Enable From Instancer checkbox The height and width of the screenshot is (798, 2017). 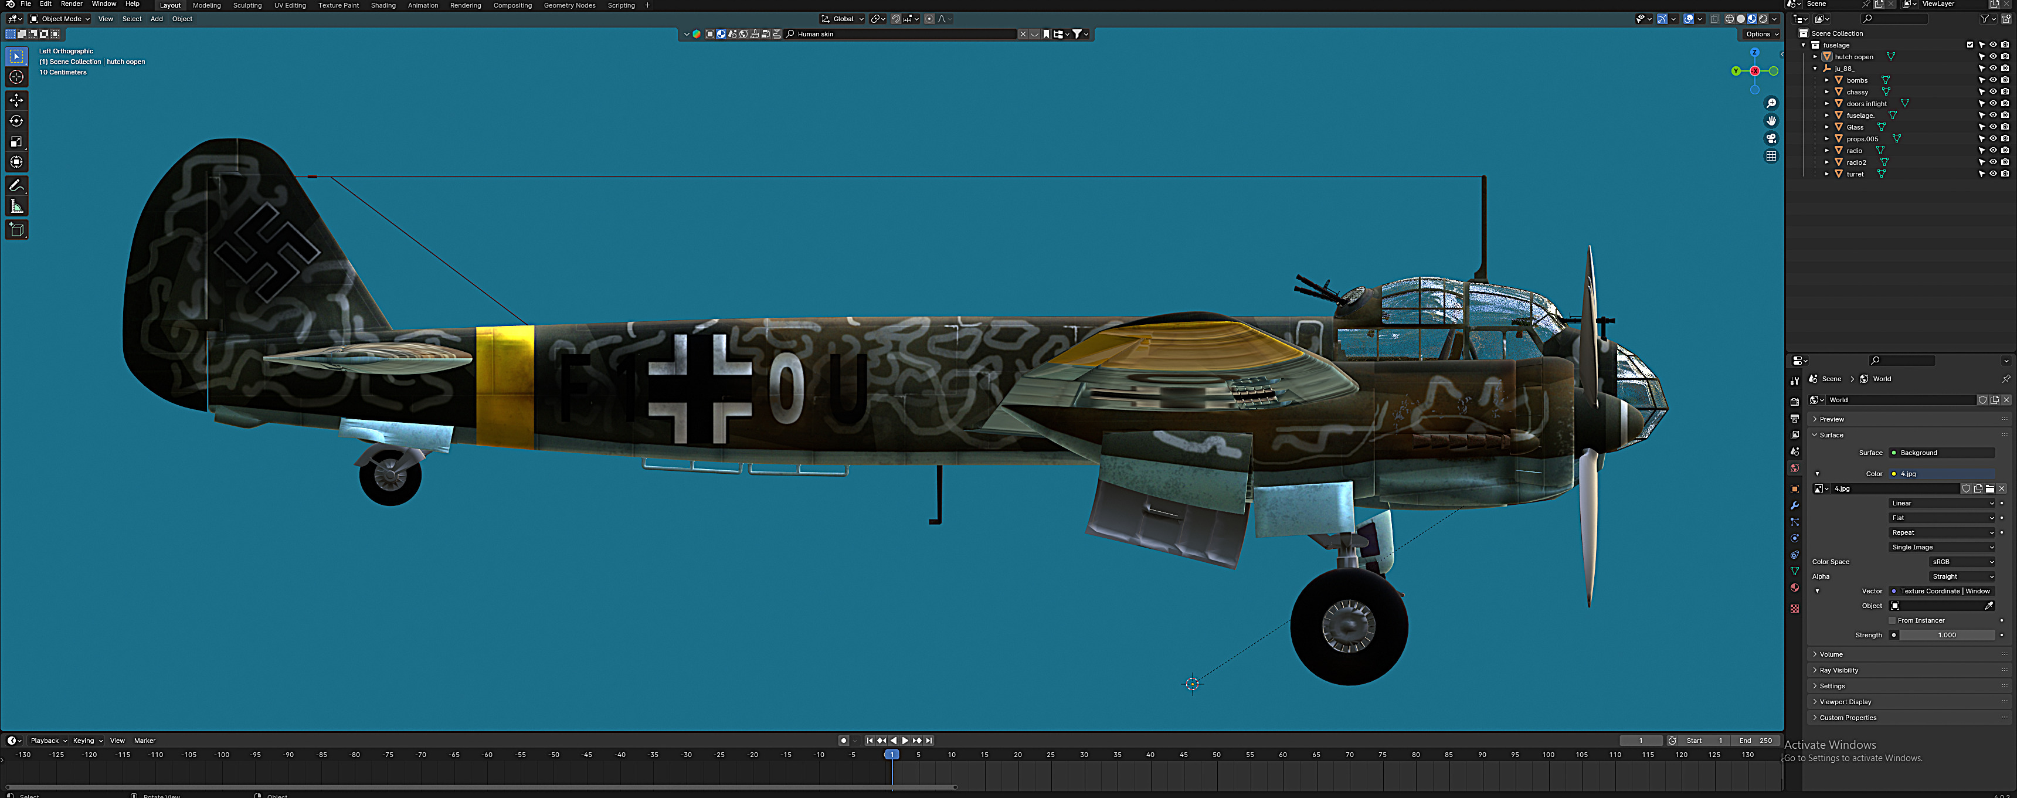click(x=1893, y=620)
